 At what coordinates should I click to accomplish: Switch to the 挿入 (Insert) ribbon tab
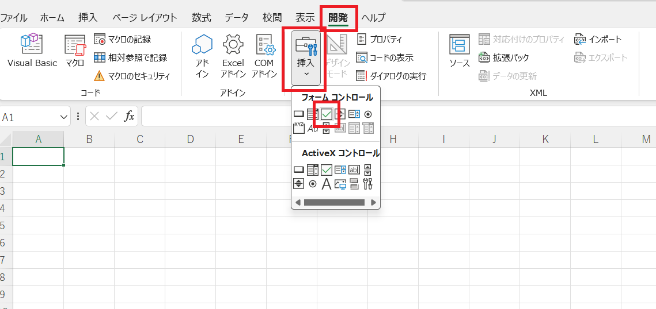click(88, 17)
